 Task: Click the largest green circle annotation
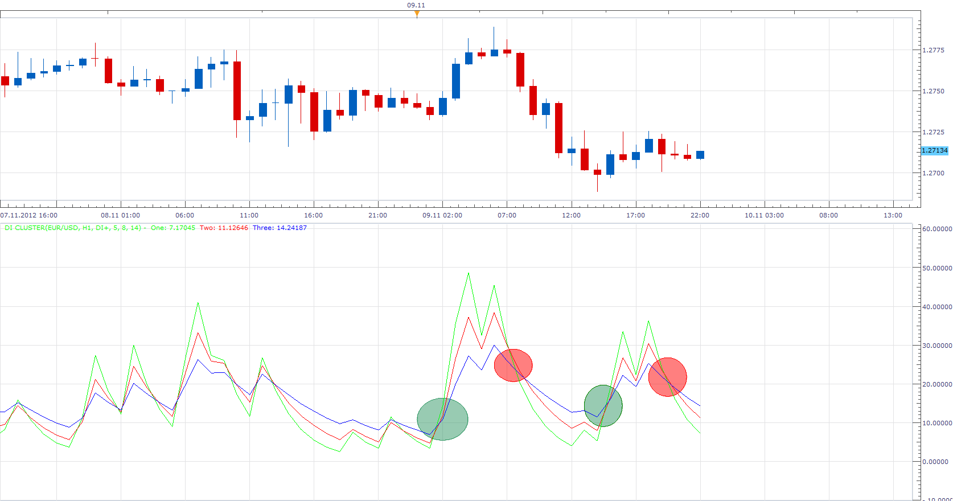coord(442,419)
